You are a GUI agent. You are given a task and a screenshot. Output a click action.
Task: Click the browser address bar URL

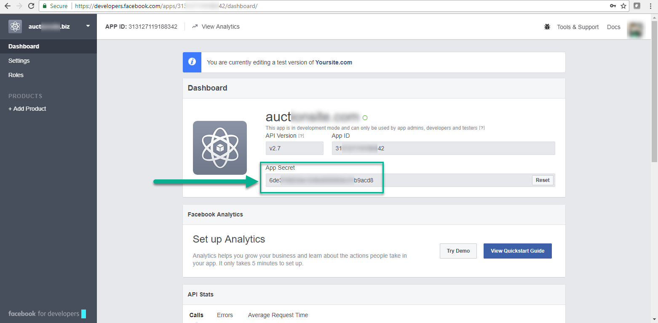coord(166,6)
